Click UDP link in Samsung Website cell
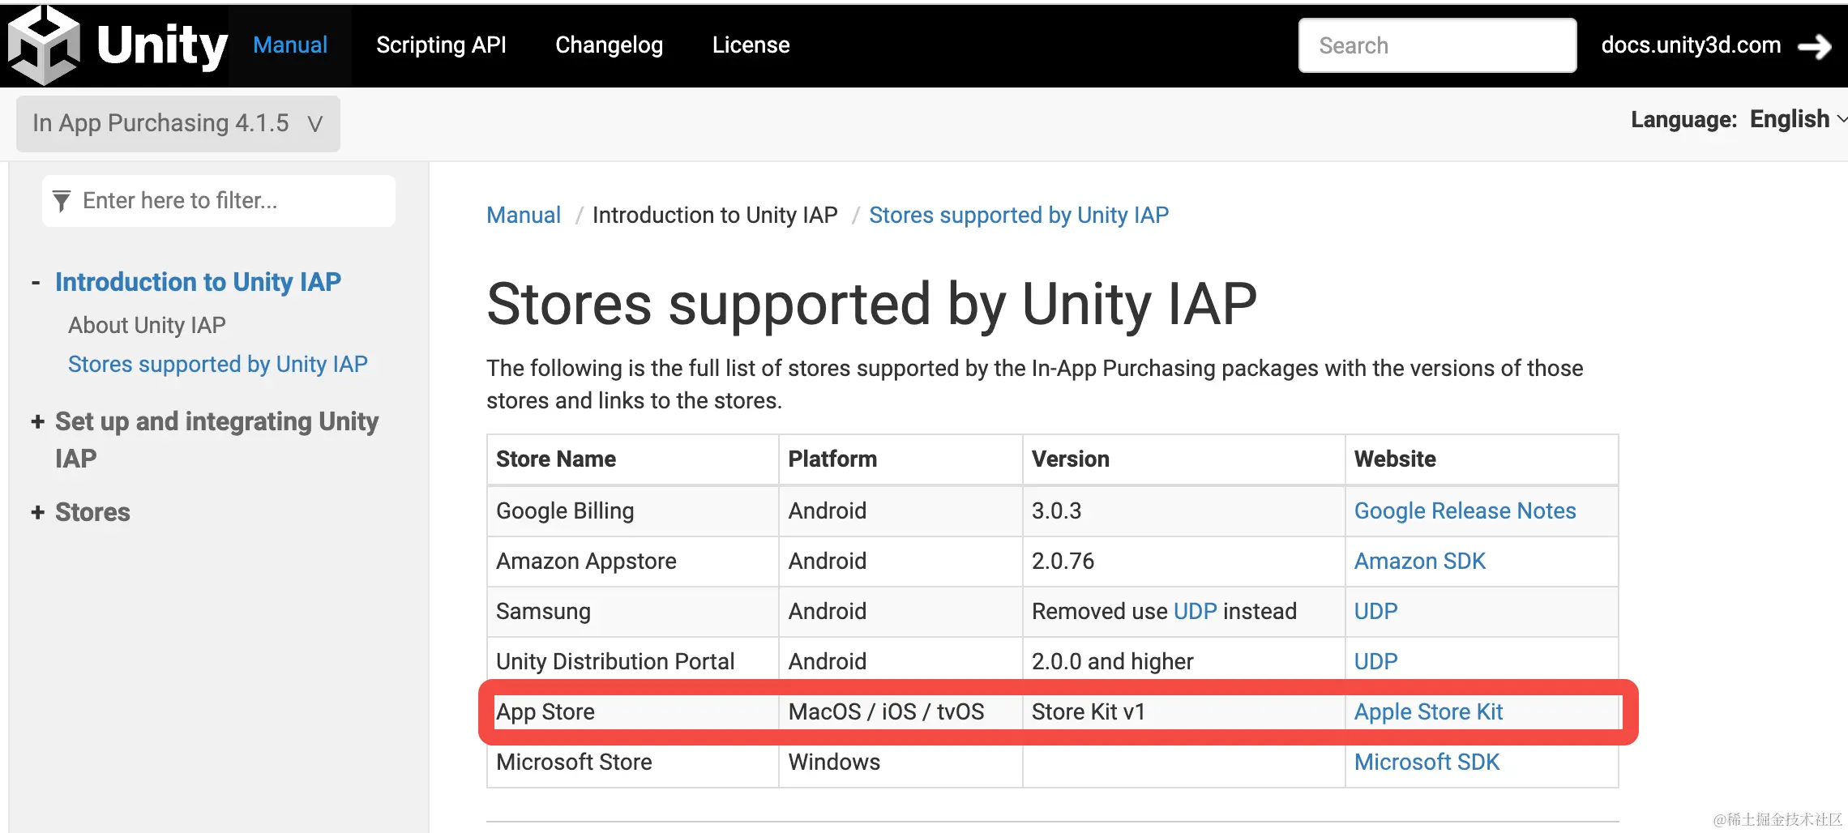1848x833 pixels. click(1375, 611)
